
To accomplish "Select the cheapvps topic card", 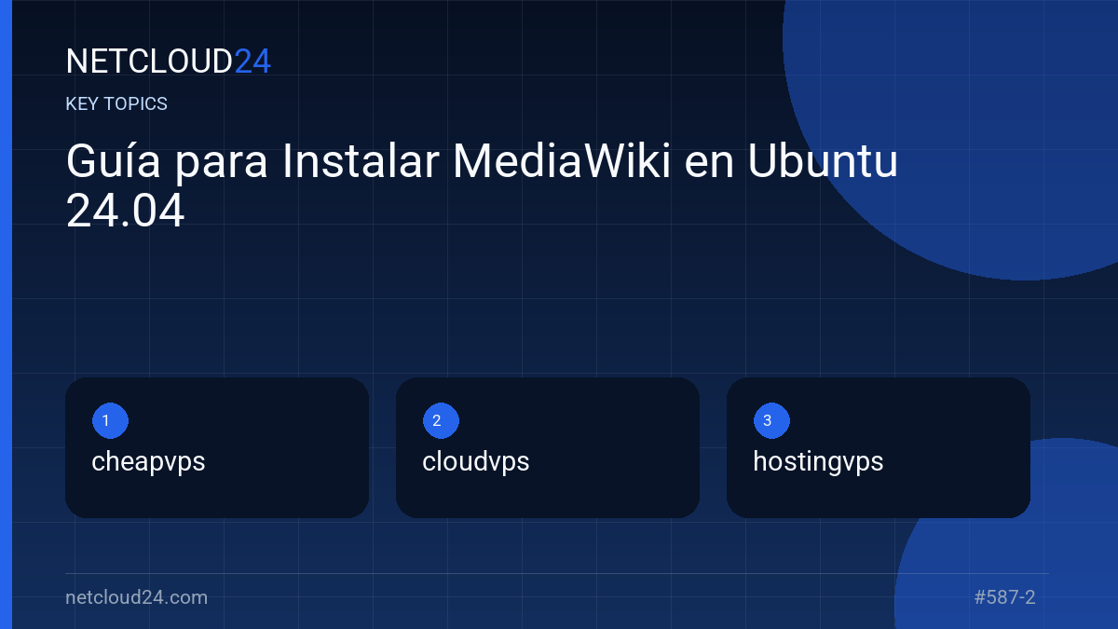I will pos(217,447).
